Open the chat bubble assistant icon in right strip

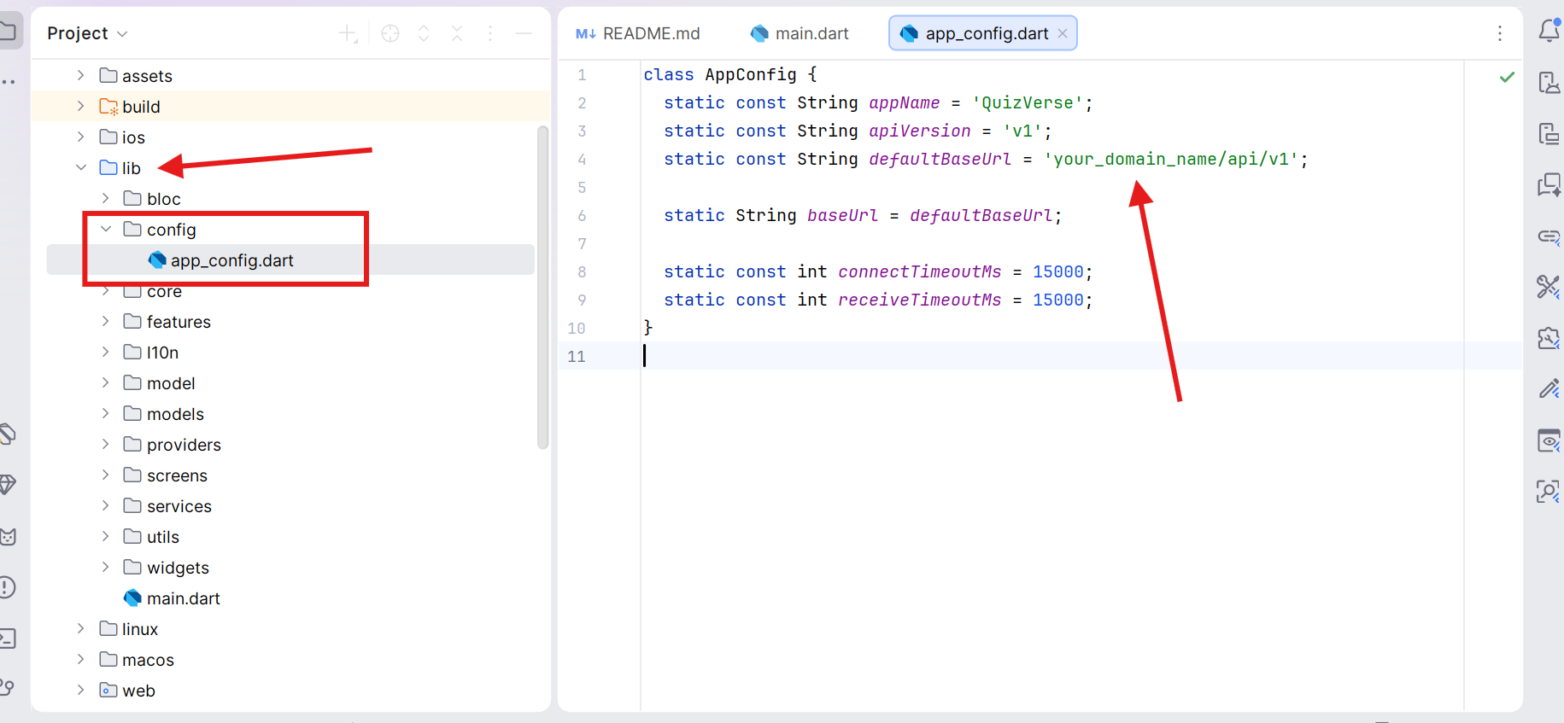(1549, 184)
